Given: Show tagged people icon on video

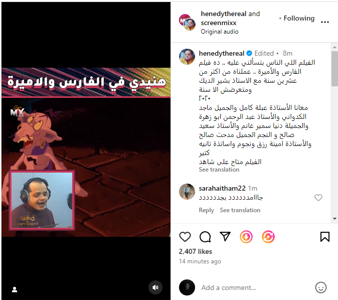Looking at the screenshot, I should coord(15,289).
